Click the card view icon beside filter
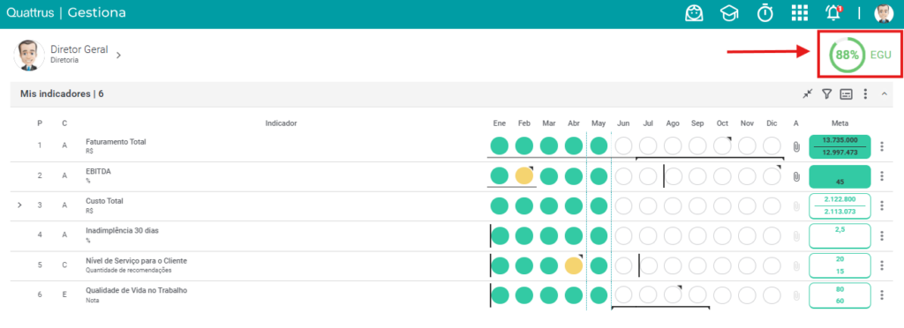904x328 pixels. tap(846, 93)
